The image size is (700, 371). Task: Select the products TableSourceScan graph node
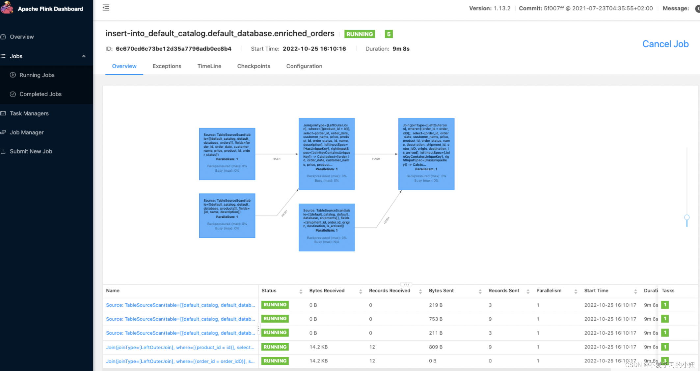point(227,215)
